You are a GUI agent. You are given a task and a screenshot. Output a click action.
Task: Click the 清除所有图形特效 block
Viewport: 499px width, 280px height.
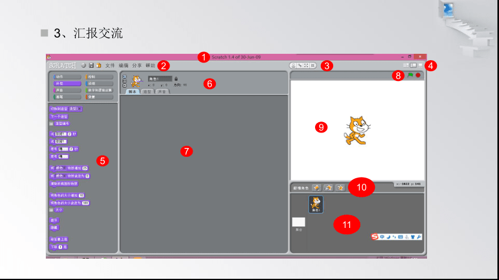(x=64, y=184)
